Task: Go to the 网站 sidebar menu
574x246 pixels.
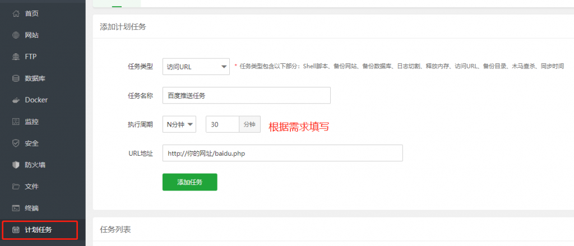Action: (x=32, y=35)
